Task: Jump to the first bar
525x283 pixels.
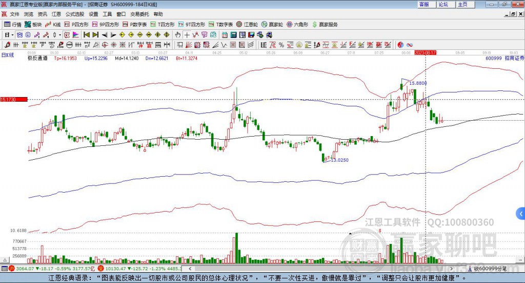Action: 86,35
